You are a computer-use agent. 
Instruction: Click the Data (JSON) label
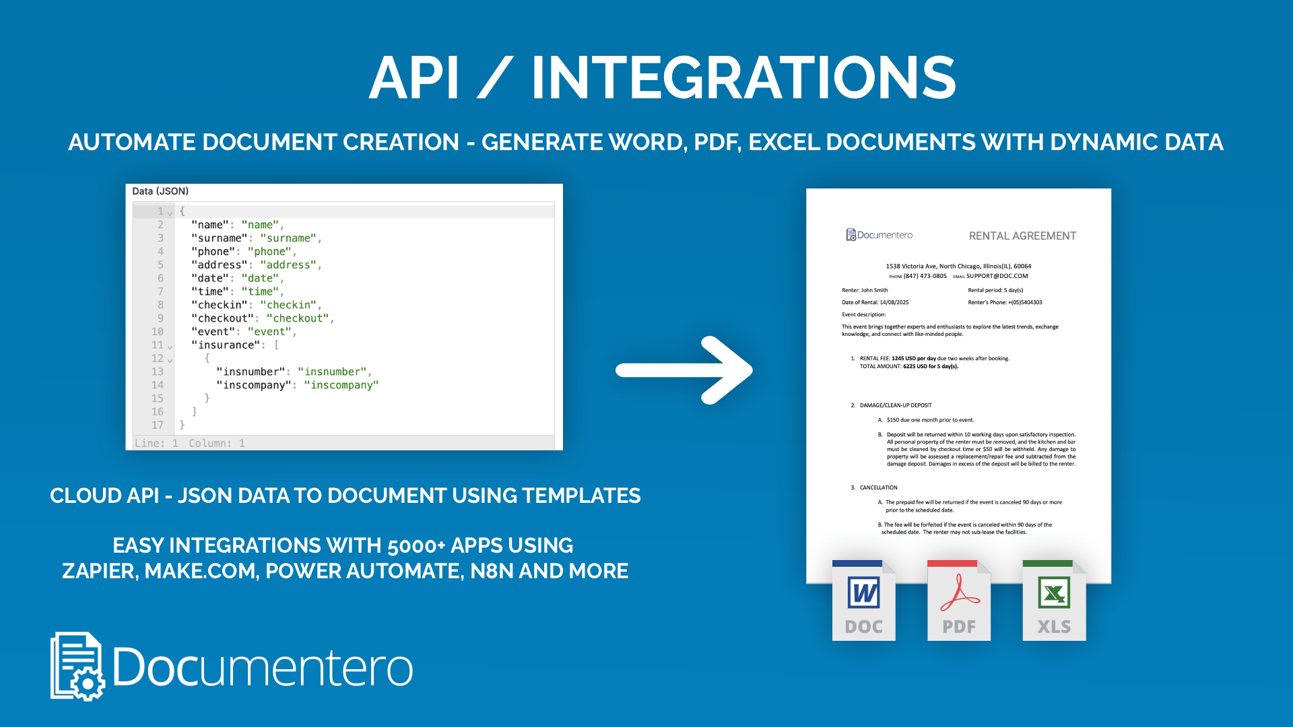pos(160,191)
